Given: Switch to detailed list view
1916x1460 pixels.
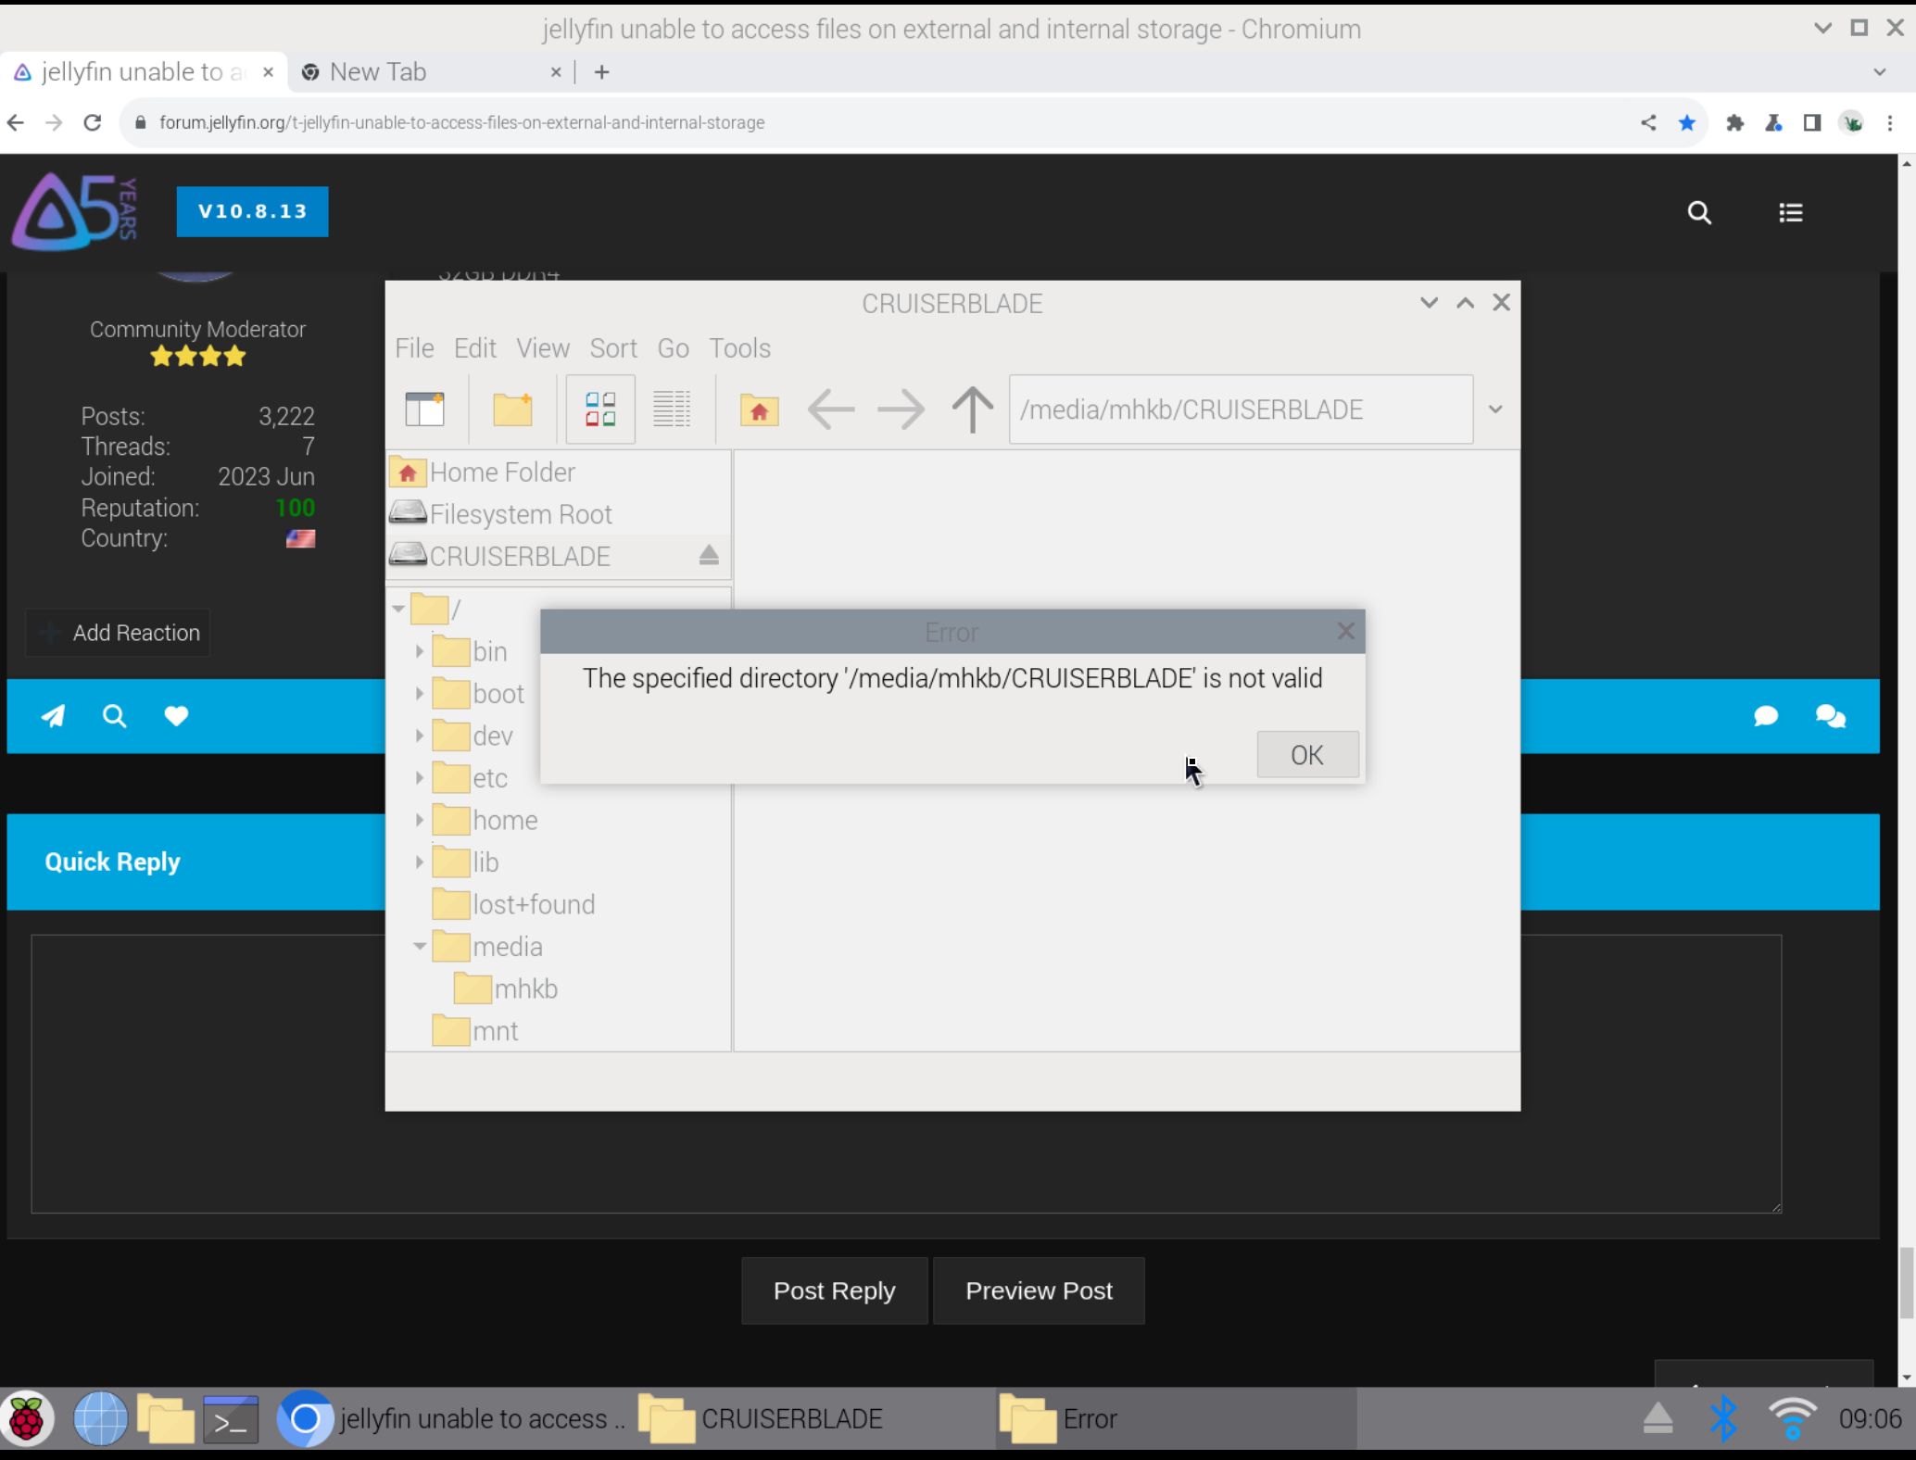Looking at the screenshot, I should [672, 409].
